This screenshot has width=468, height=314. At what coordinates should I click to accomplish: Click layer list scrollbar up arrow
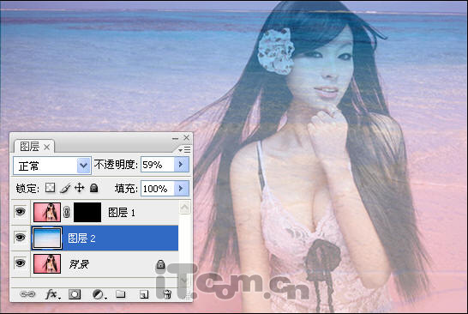[185, 208]
